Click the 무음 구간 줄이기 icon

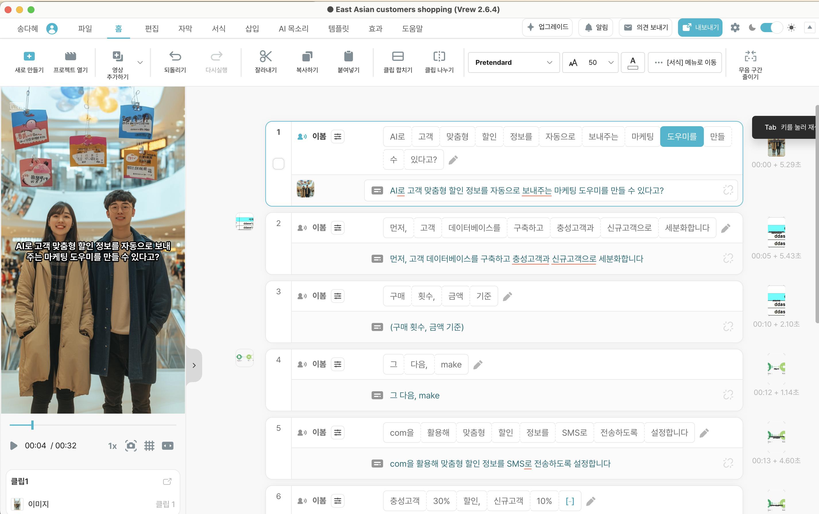(750, 57)
